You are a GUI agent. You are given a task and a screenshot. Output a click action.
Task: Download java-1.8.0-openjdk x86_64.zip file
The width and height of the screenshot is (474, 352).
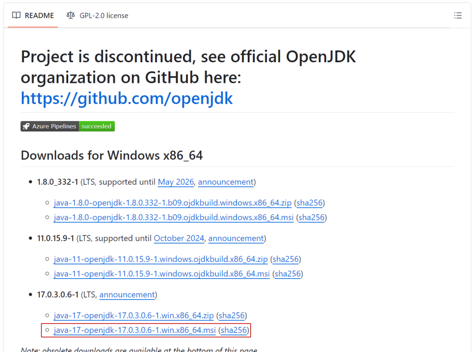coord(173,203)
